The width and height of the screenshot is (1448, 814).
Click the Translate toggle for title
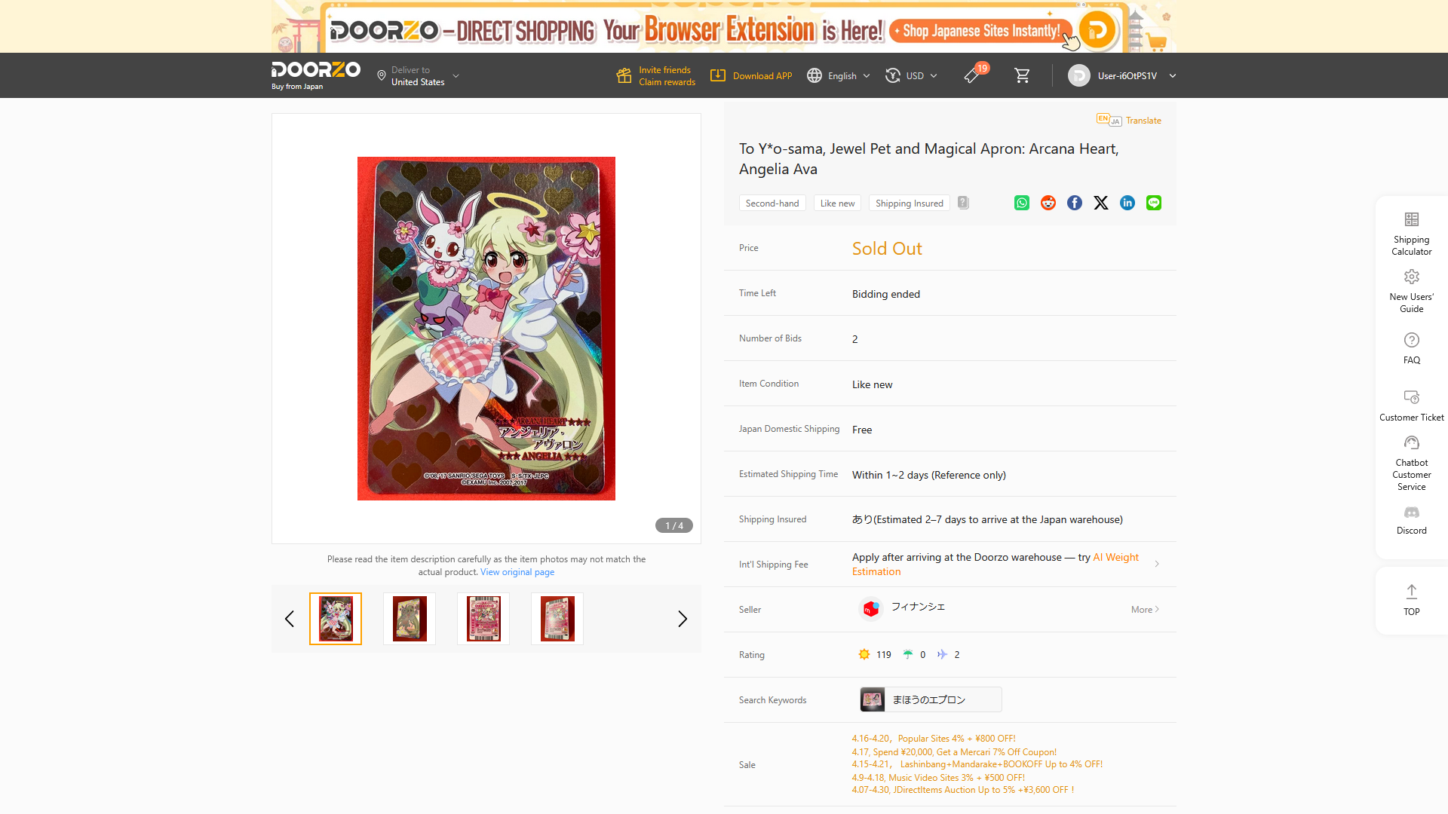(x=1129, y=121)
